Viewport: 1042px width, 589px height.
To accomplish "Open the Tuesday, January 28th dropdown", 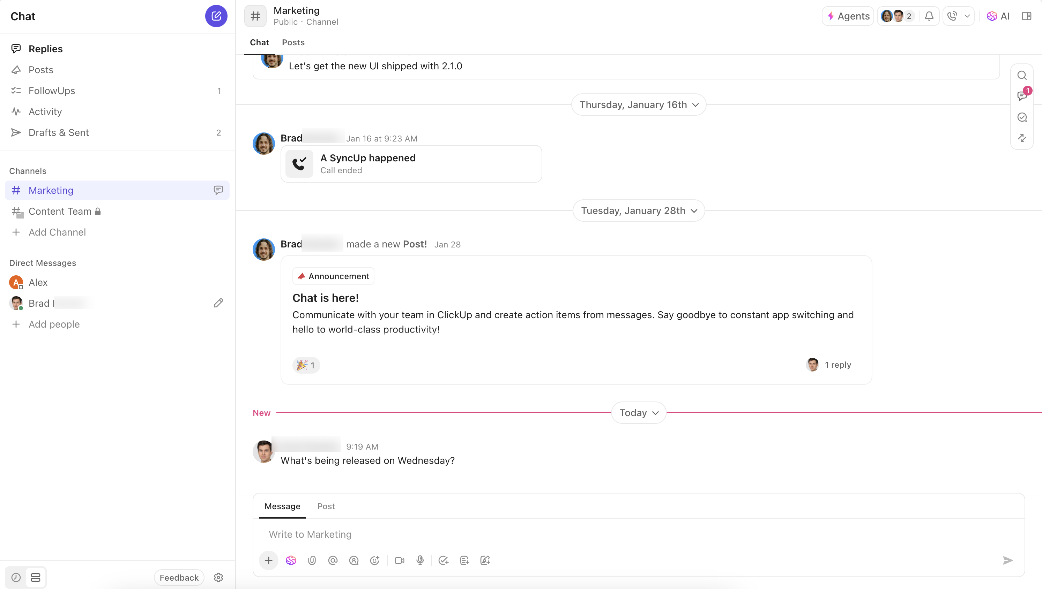I will point(638,211).
